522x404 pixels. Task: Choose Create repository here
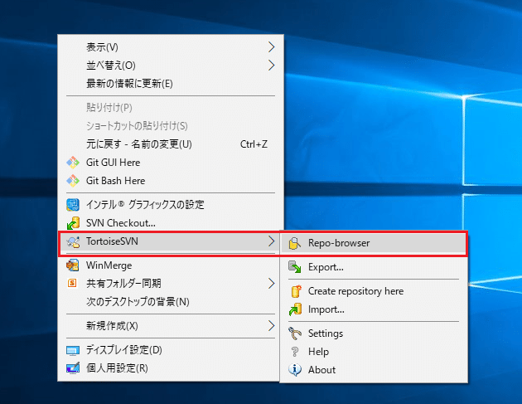coord(374,291)
